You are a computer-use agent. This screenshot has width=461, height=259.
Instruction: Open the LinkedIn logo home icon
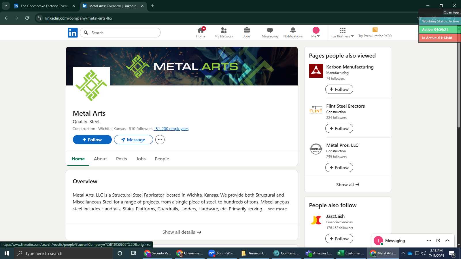point(73,33)
